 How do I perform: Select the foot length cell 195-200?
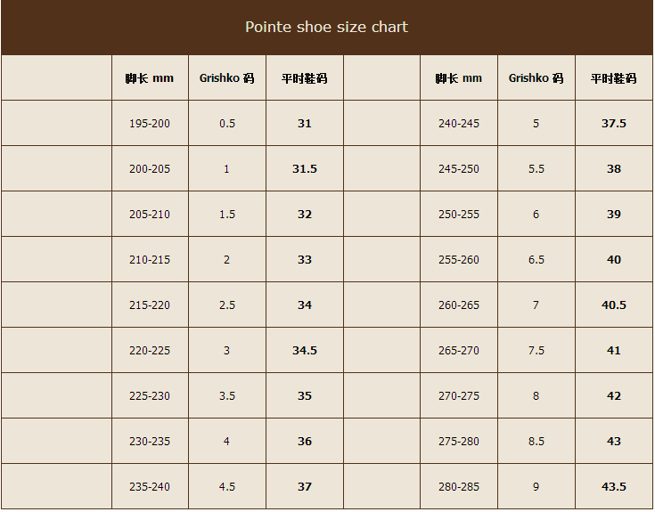150,124
